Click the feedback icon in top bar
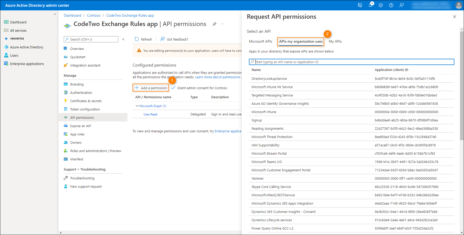Image resolution: width=464 pixels, height=235 pixels. point(402,5)
